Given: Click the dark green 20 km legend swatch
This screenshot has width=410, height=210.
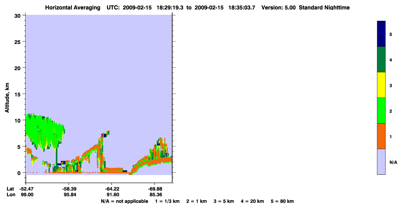Looking at the screenshot, I should point(381,60).
